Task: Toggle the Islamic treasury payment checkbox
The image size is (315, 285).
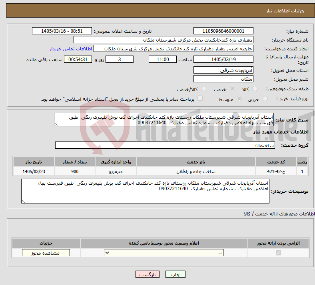Action: click(200, 98)
